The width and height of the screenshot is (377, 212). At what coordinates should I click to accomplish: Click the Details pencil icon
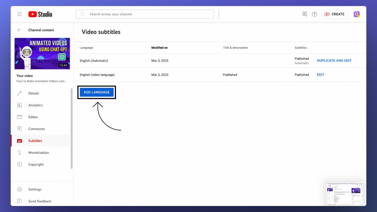19,93
